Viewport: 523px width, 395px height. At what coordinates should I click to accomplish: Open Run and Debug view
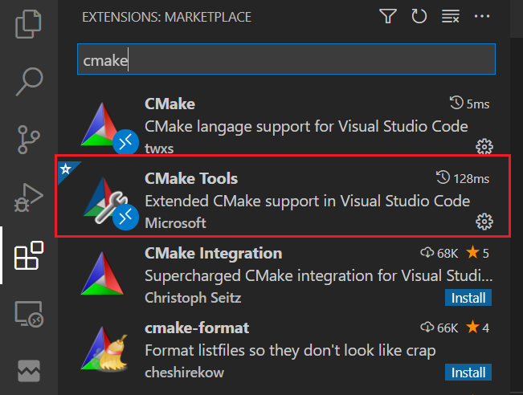pos(29,197)
